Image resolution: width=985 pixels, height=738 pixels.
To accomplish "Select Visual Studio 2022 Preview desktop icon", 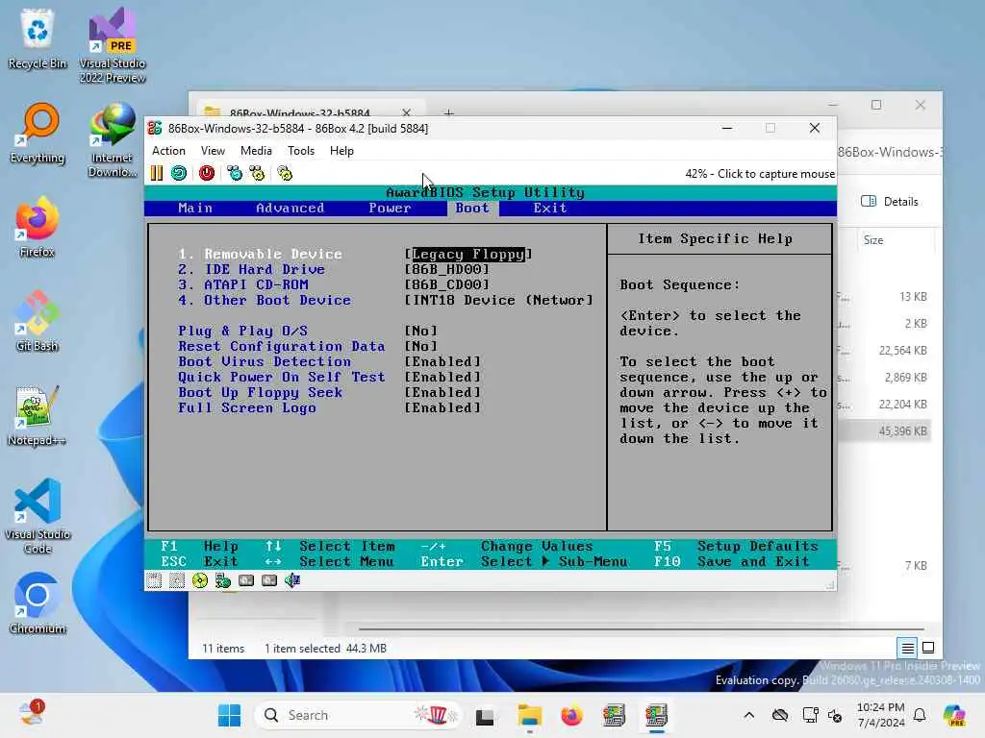I will click(113, 45).
